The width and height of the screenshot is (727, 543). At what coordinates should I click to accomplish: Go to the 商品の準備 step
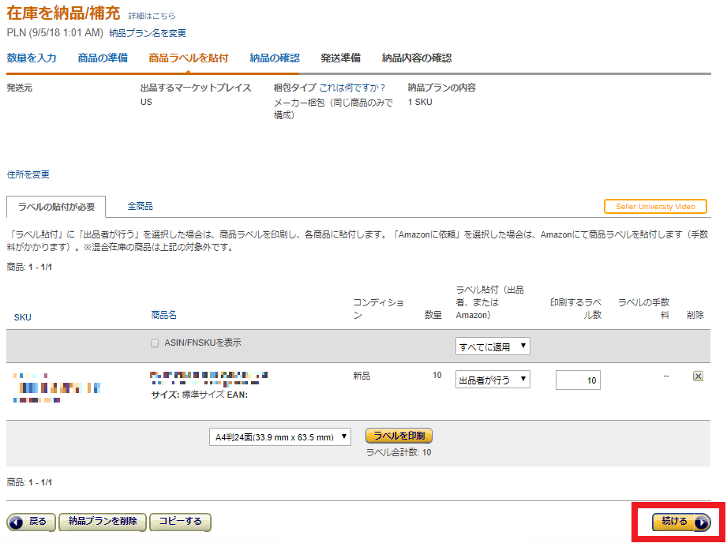point(103,58)
